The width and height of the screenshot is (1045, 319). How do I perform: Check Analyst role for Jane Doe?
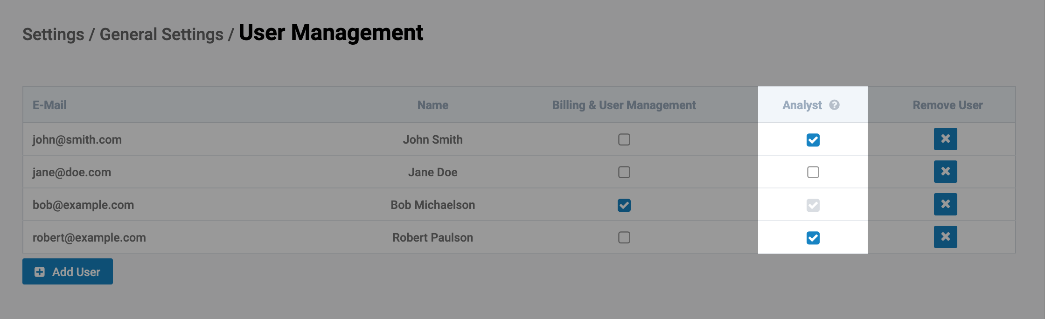(x=813, y=172)
